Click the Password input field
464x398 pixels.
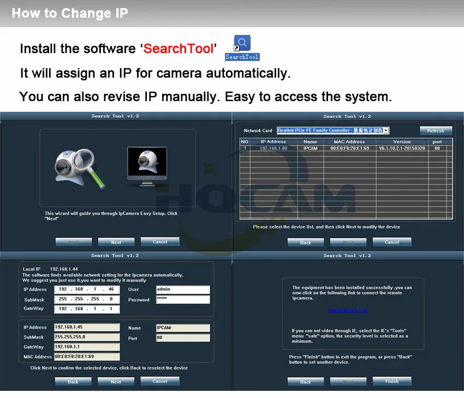click(183, 299)
